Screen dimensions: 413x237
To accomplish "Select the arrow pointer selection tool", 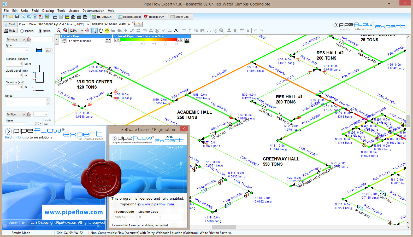I will (x=95, y=31).
